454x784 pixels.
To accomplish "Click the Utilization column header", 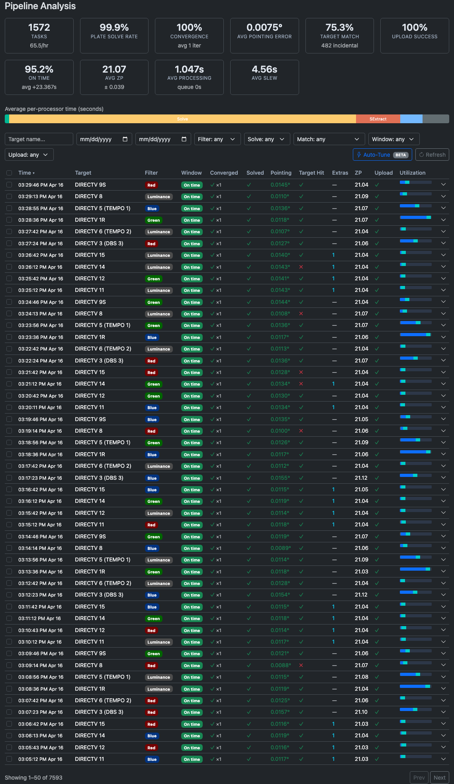I will coord(412,173).
